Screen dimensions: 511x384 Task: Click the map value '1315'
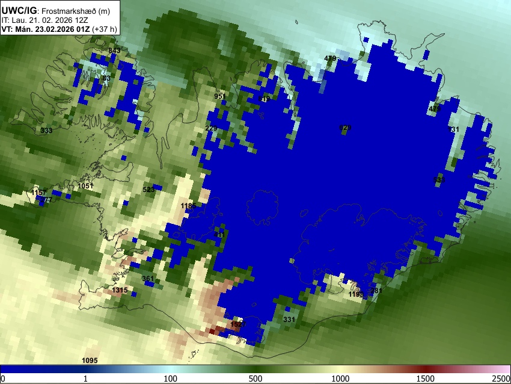tap(120, 290)
